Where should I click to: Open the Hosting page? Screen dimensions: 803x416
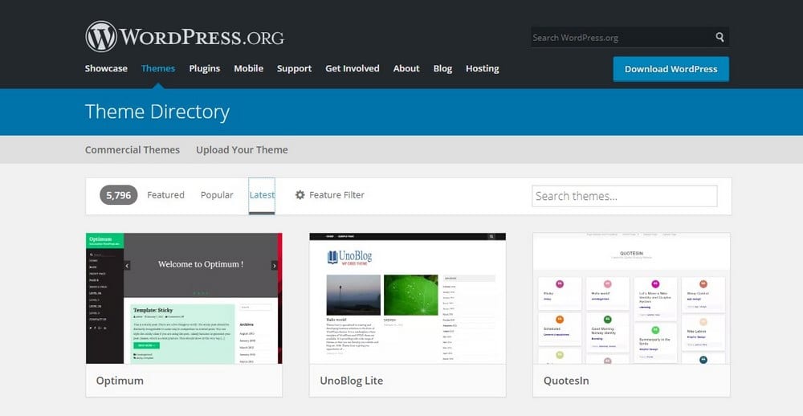point(483,68)
